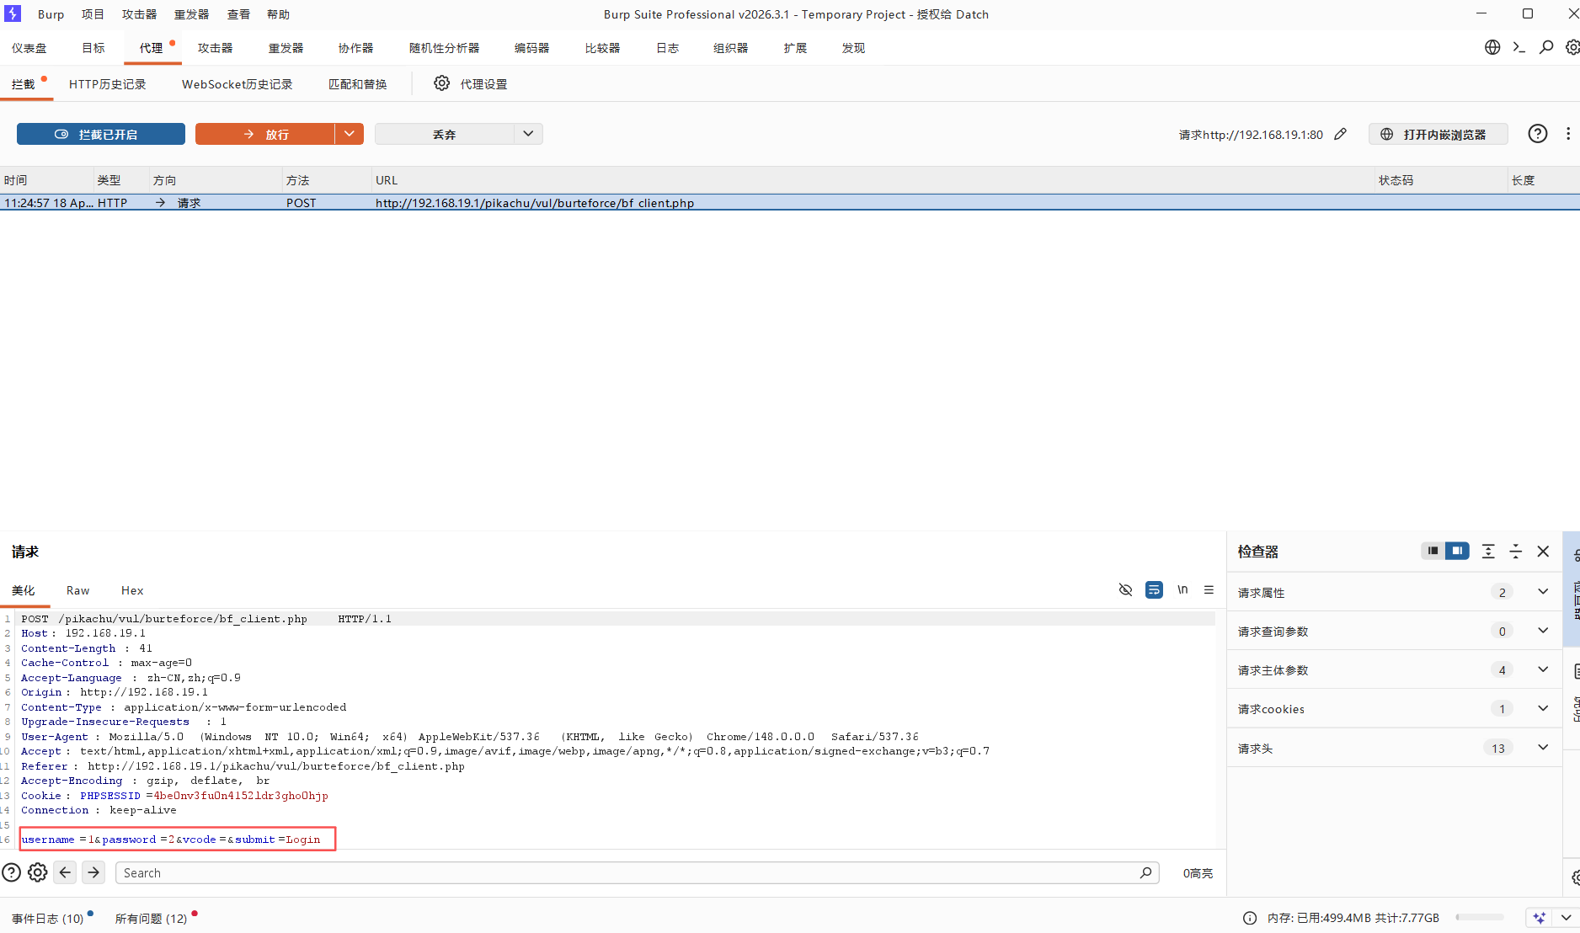
Task: Open the help icon beside the embedded browser button
Action: point(1538,134)
